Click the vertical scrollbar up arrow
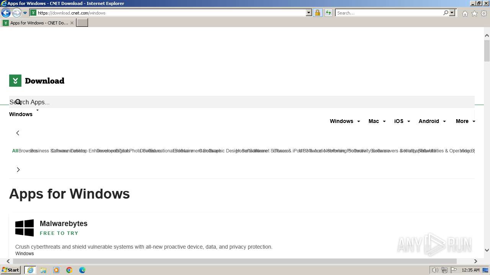 pos(487,36)
